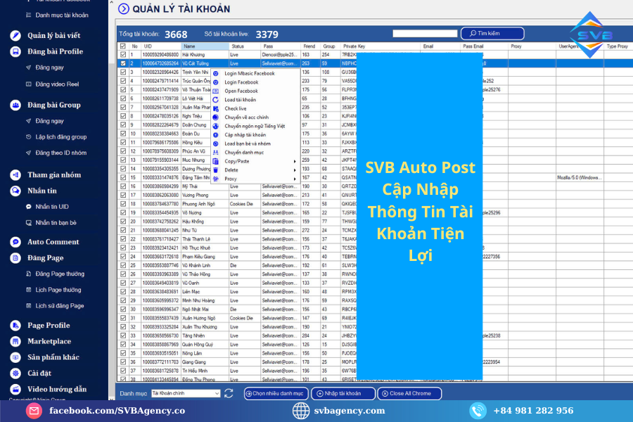Choose Check live in the context menu
633x422 pixels.
tap(236, 108)
